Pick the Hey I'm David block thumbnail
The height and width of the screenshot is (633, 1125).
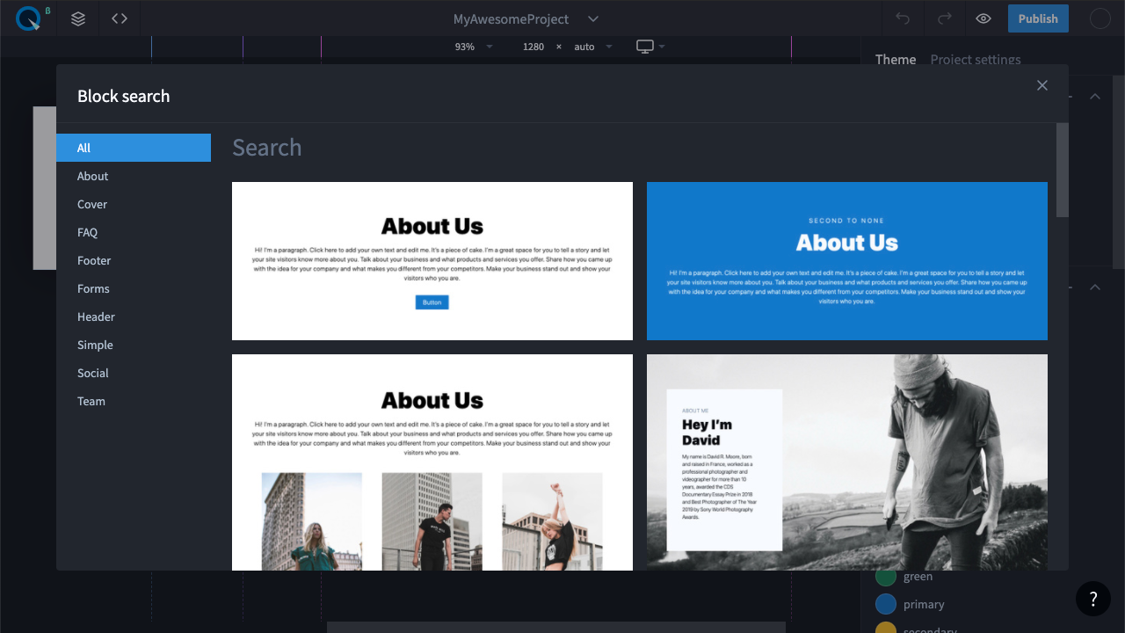[846, 462]
